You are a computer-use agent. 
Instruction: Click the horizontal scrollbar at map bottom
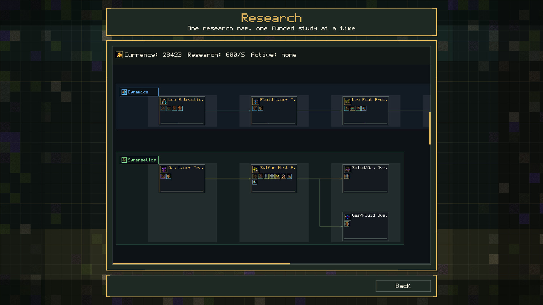pyautogui.click(x=201, y=264)
